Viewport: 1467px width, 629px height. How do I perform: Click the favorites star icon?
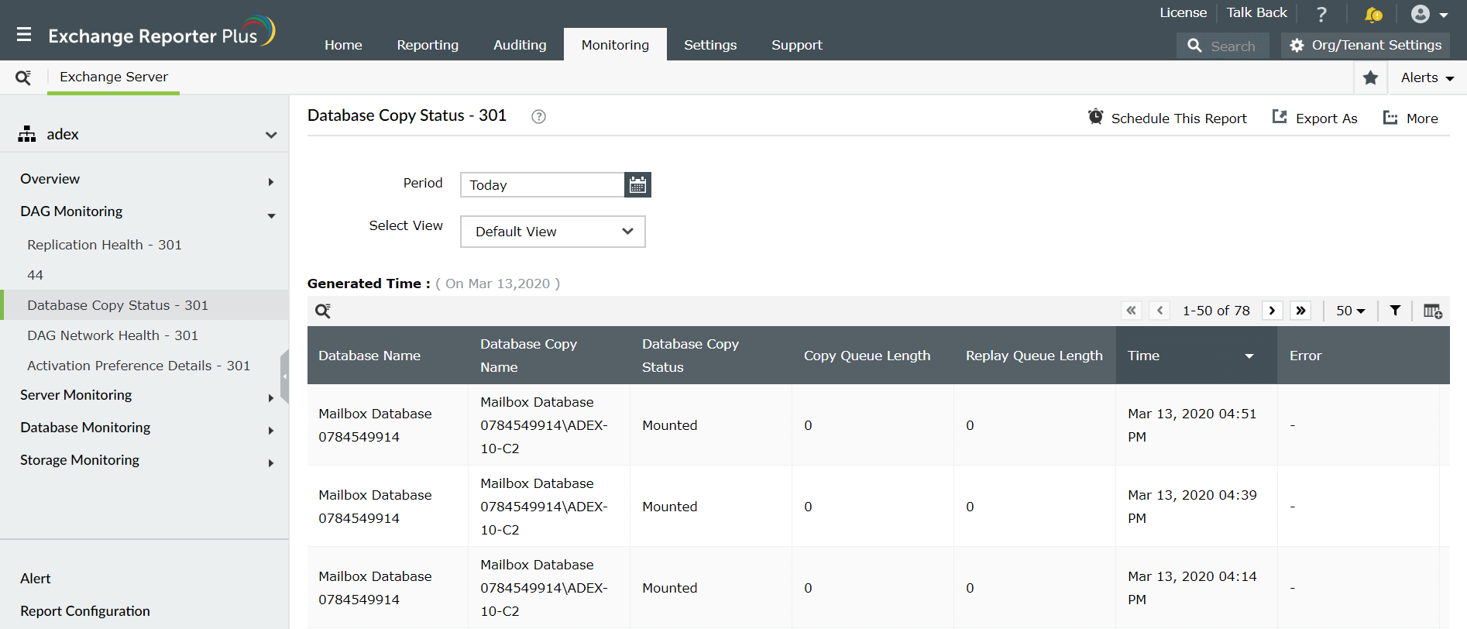pos(1370,77)
